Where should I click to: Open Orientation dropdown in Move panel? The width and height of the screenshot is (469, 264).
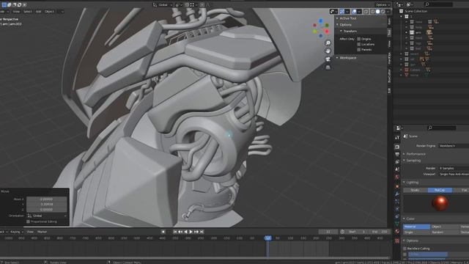pyautogui.click(x=47, y=216)
